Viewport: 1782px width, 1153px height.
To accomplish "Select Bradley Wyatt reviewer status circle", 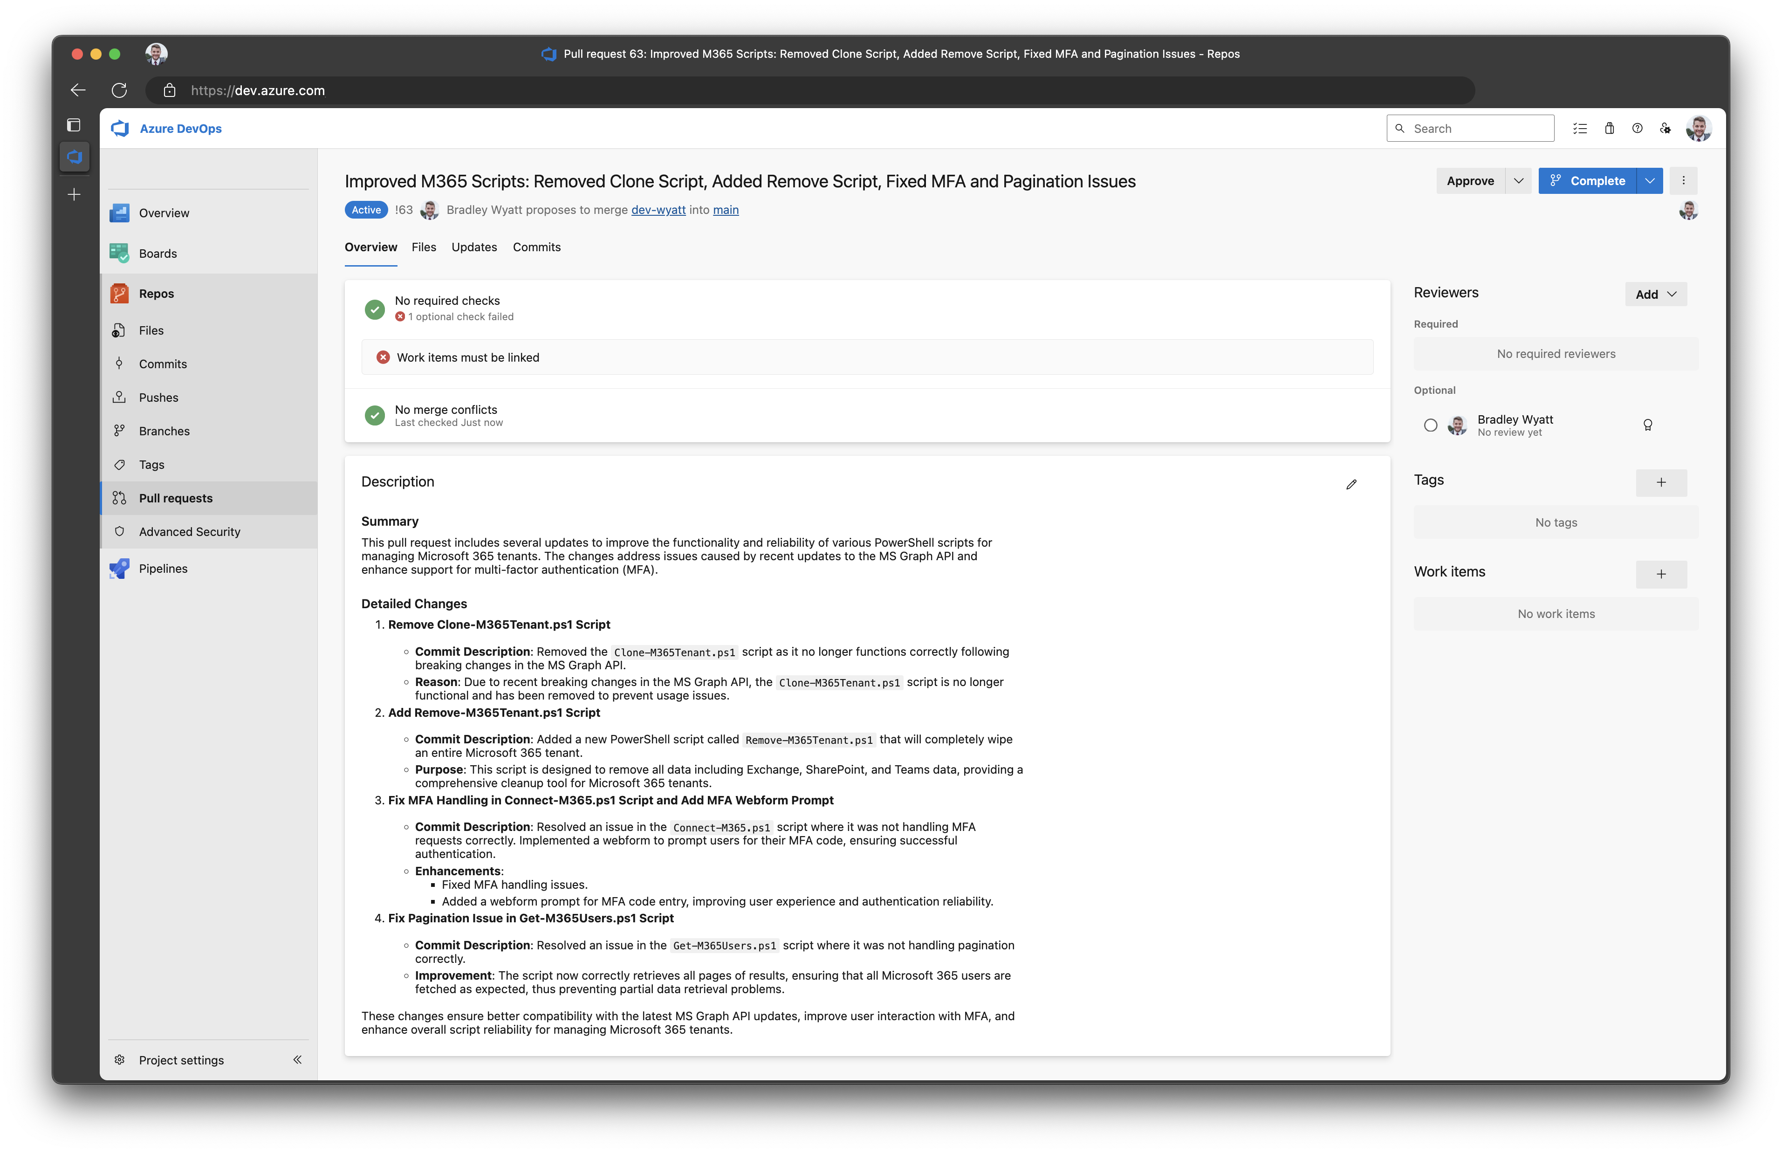I will (1430, 425).
